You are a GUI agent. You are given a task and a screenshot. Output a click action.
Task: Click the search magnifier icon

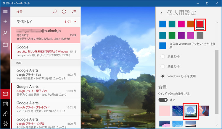[54, 12]
